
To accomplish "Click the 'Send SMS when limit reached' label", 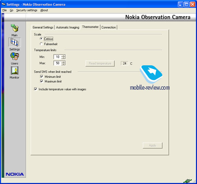I will coord(53,72).
